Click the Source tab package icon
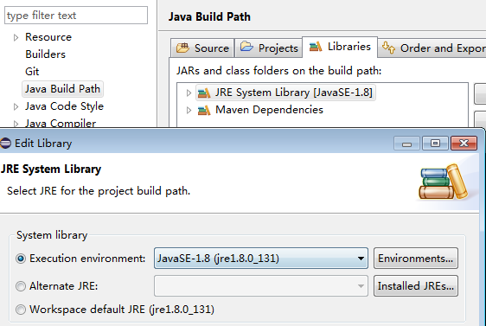This screenshot has width=486, height=326. [x=182, y=48]
